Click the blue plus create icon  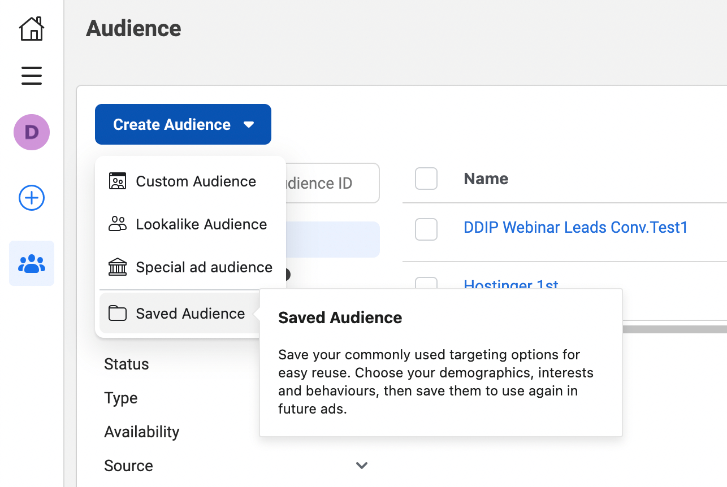(x=32, y=198)
